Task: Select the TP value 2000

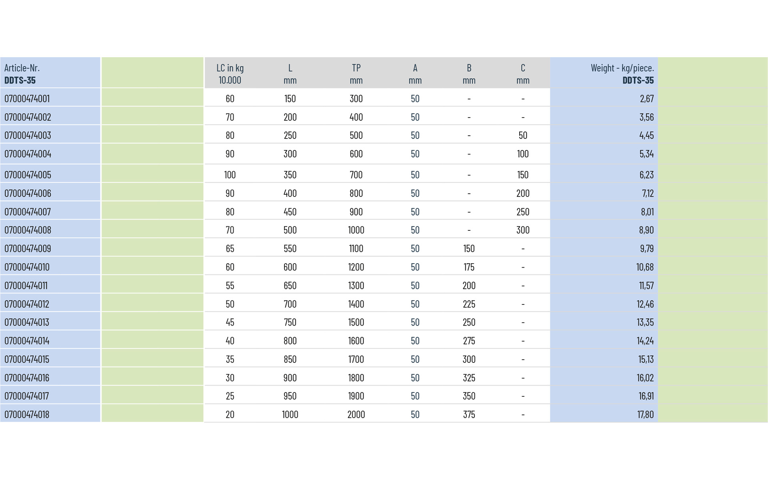Action: coord(356,414)
